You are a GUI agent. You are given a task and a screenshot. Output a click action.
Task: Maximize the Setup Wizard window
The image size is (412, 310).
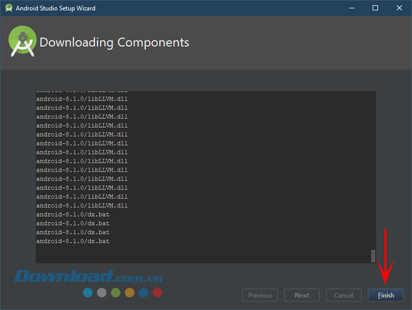click(375, 8)
